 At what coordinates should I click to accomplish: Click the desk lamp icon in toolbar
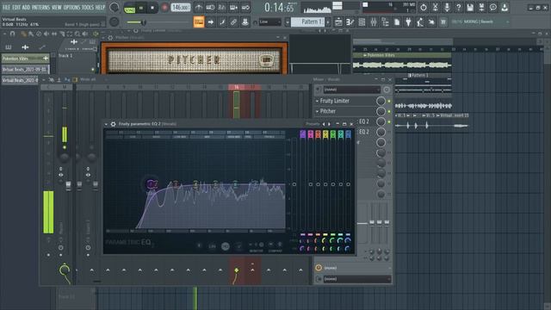click(420, 22)
